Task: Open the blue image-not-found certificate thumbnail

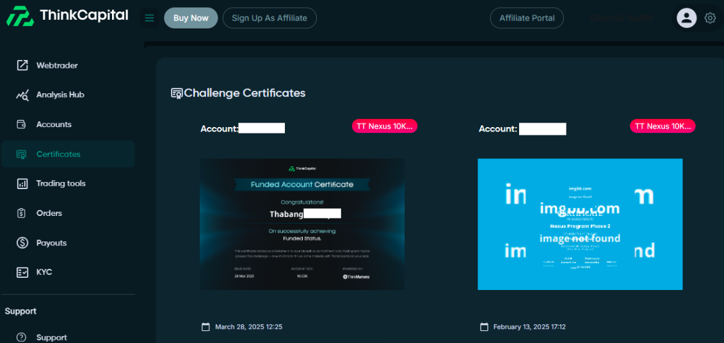Action: pyautogui.click(x=580, y=224)
